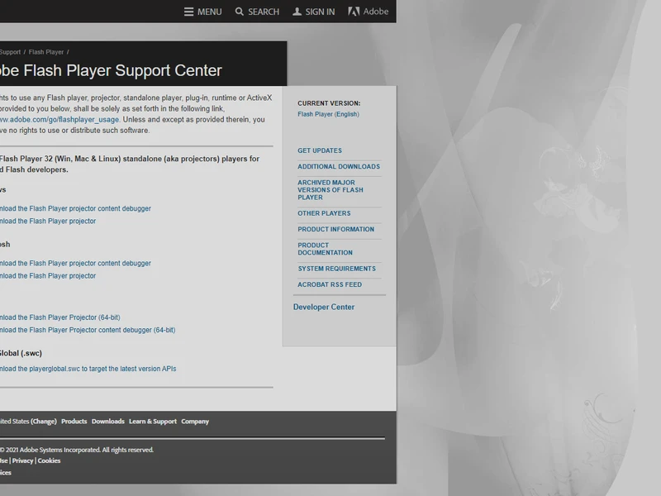
Task: Open SYSTEM REQUIREMENTS sidebar link
Action: 336,269
